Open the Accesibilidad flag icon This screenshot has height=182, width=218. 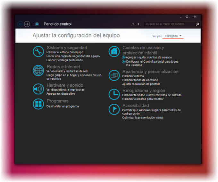click(114, 109)
